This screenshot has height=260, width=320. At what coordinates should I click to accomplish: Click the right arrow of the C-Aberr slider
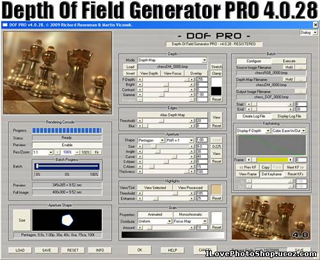(192, 167)
